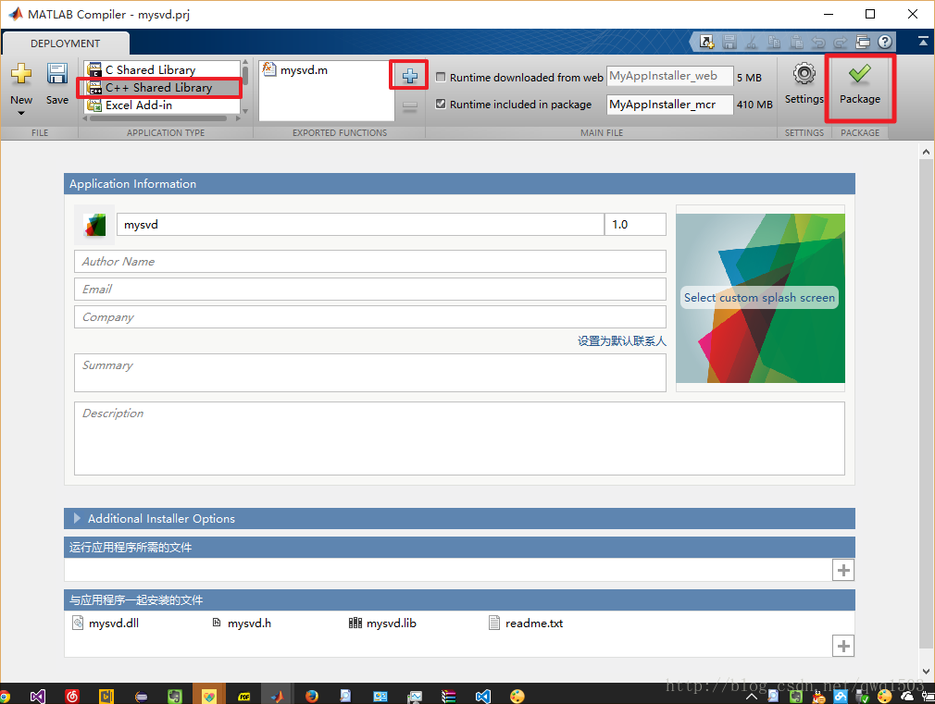Open WinRAR from taskbar
This screenshot has width=935, height=704.
448,696
